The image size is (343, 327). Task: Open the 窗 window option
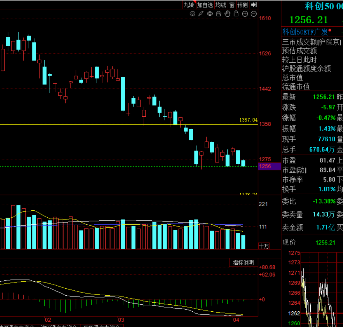tap(232, 5)
